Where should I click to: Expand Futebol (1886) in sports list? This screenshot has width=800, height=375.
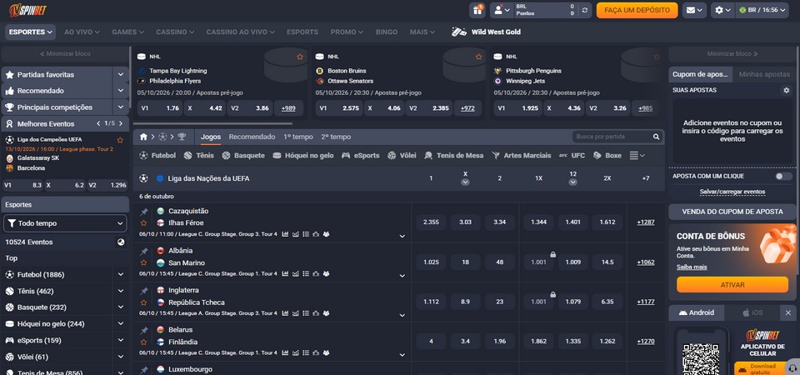coord(120,274)
